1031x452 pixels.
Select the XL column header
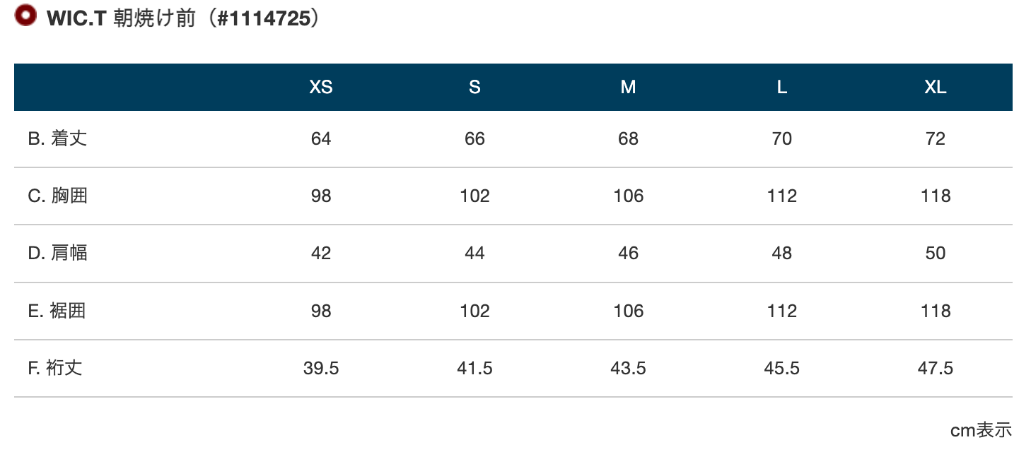point(936,87)
